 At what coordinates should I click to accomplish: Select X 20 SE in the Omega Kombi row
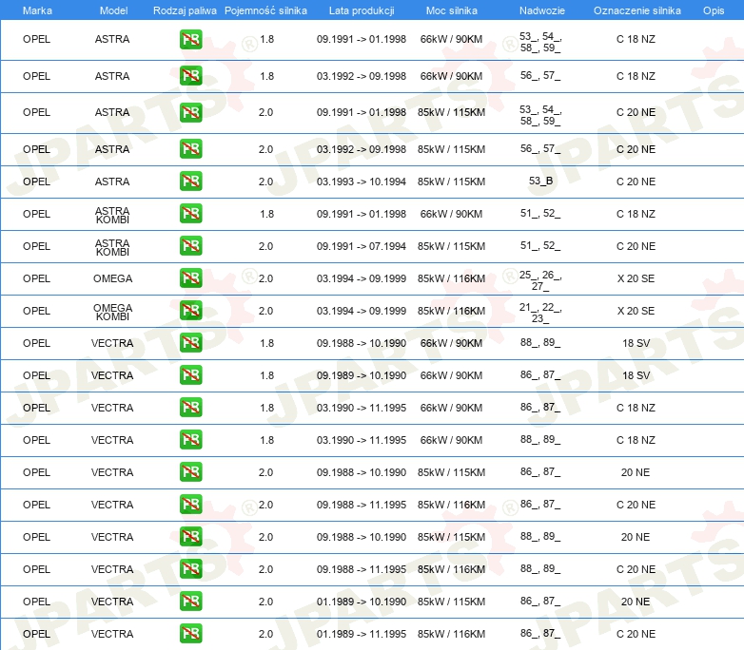coord(636,311)
